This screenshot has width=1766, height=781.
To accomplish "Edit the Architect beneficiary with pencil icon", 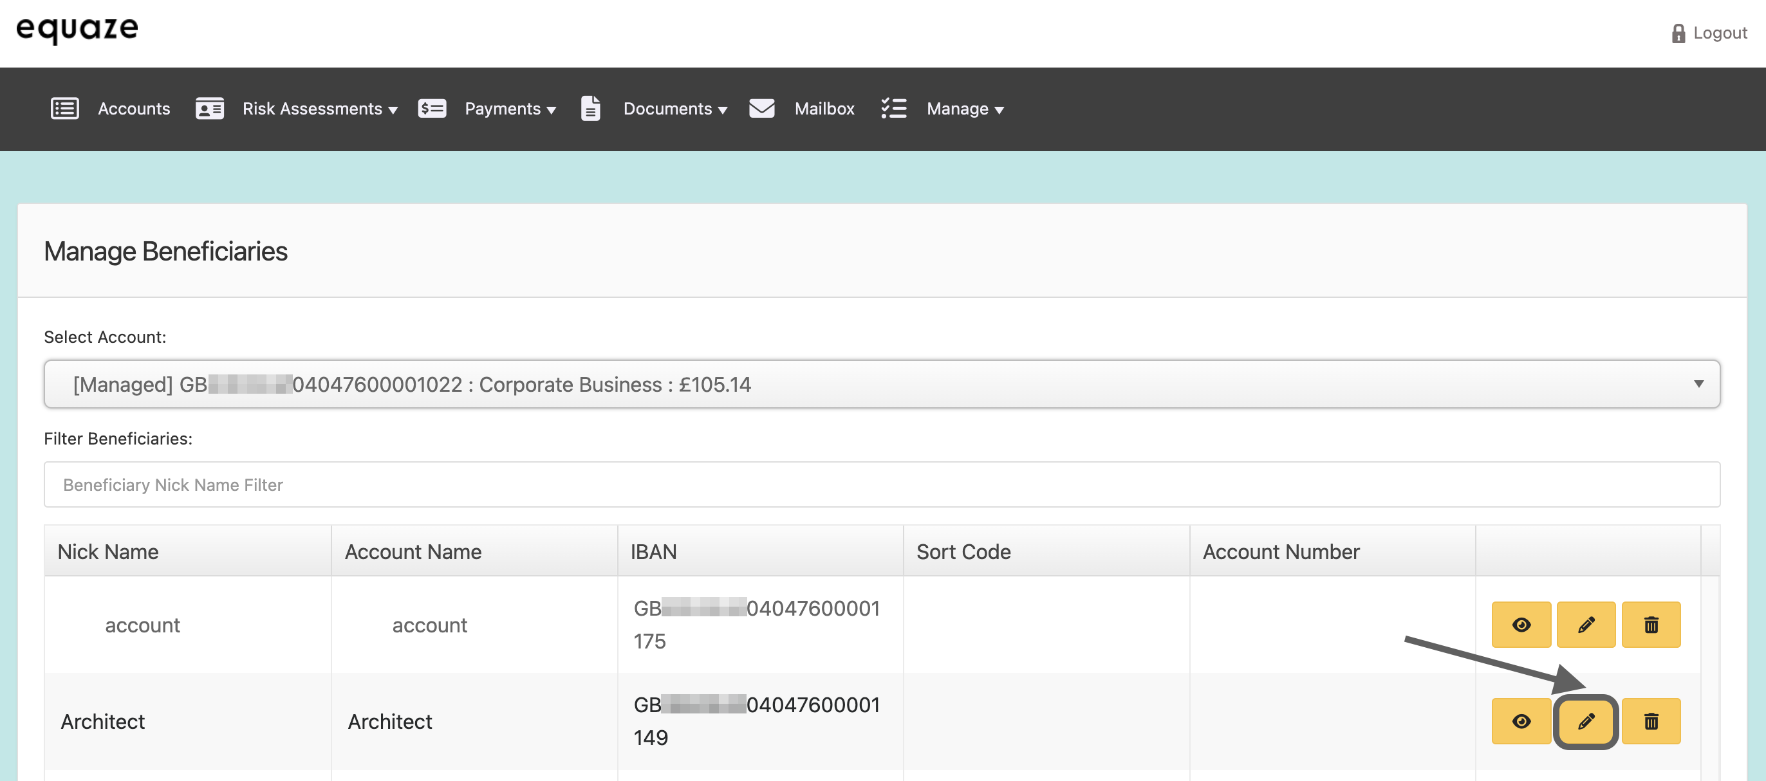I will 1586,721.
